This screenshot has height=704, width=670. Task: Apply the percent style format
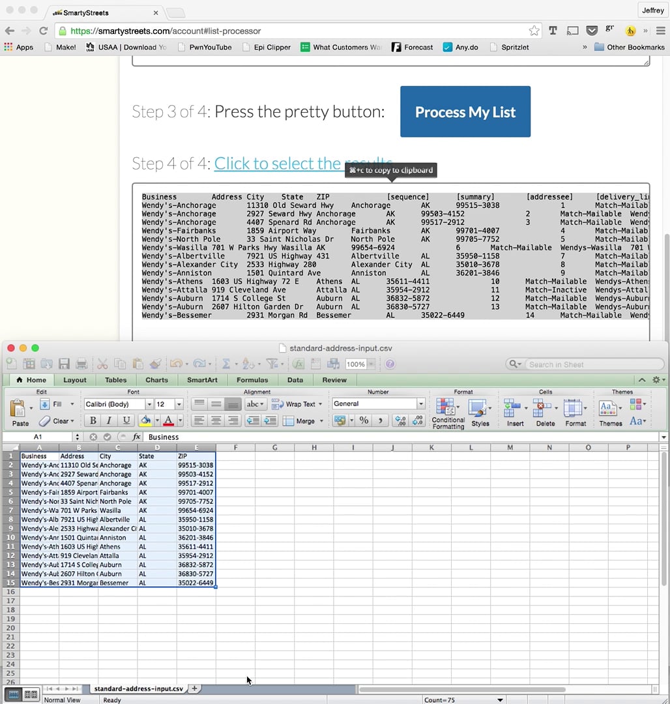(x=364, y=420)
